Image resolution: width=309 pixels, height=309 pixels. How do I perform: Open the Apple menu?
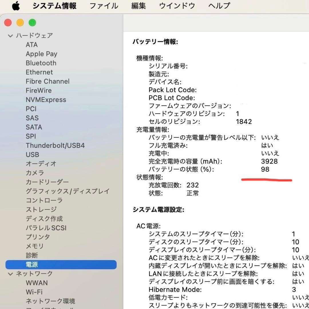[16, 6]
